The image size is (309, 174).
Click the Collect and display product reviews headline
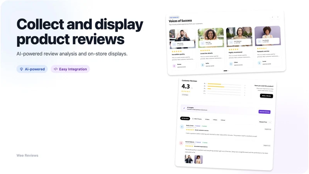point(80,32)
